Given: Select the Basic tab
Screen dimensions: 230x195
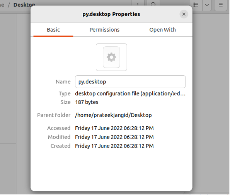Looking at the screenshot, I should [x=53, y=30].
